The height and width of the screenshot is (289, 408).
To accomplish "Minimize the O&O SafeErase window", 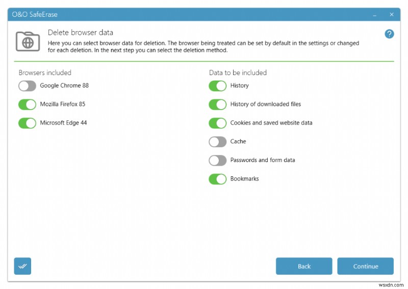I will click(374, 15).
